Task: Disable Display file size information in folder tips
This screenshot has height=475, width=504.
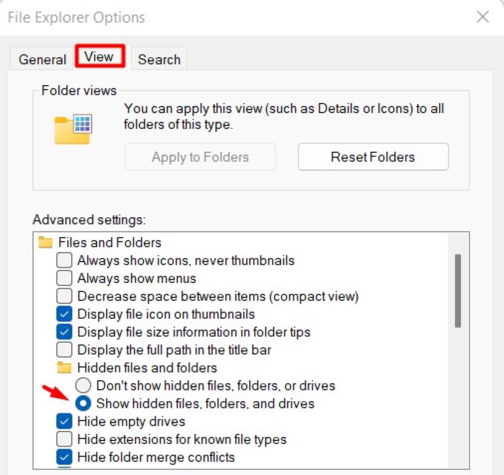Action: point(65,332)
